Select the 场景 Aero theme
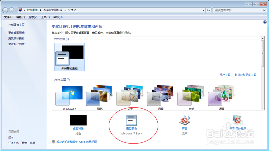The image size is (269, 151). 222,97
